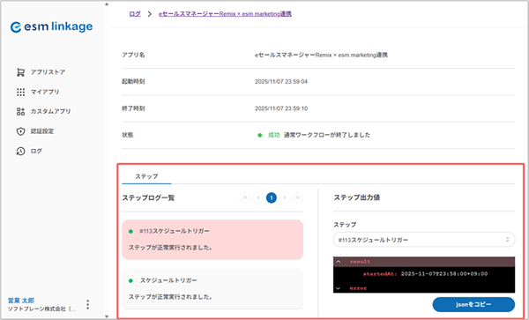Click the ステップログ一覧 heading
The image size is (529, 320).
148,197
